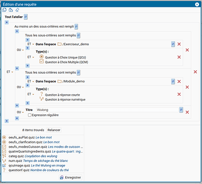Remove the QCU/QCM types criterion with red X
This screenshot has width=202, height=184.
(x=179, y=57)
